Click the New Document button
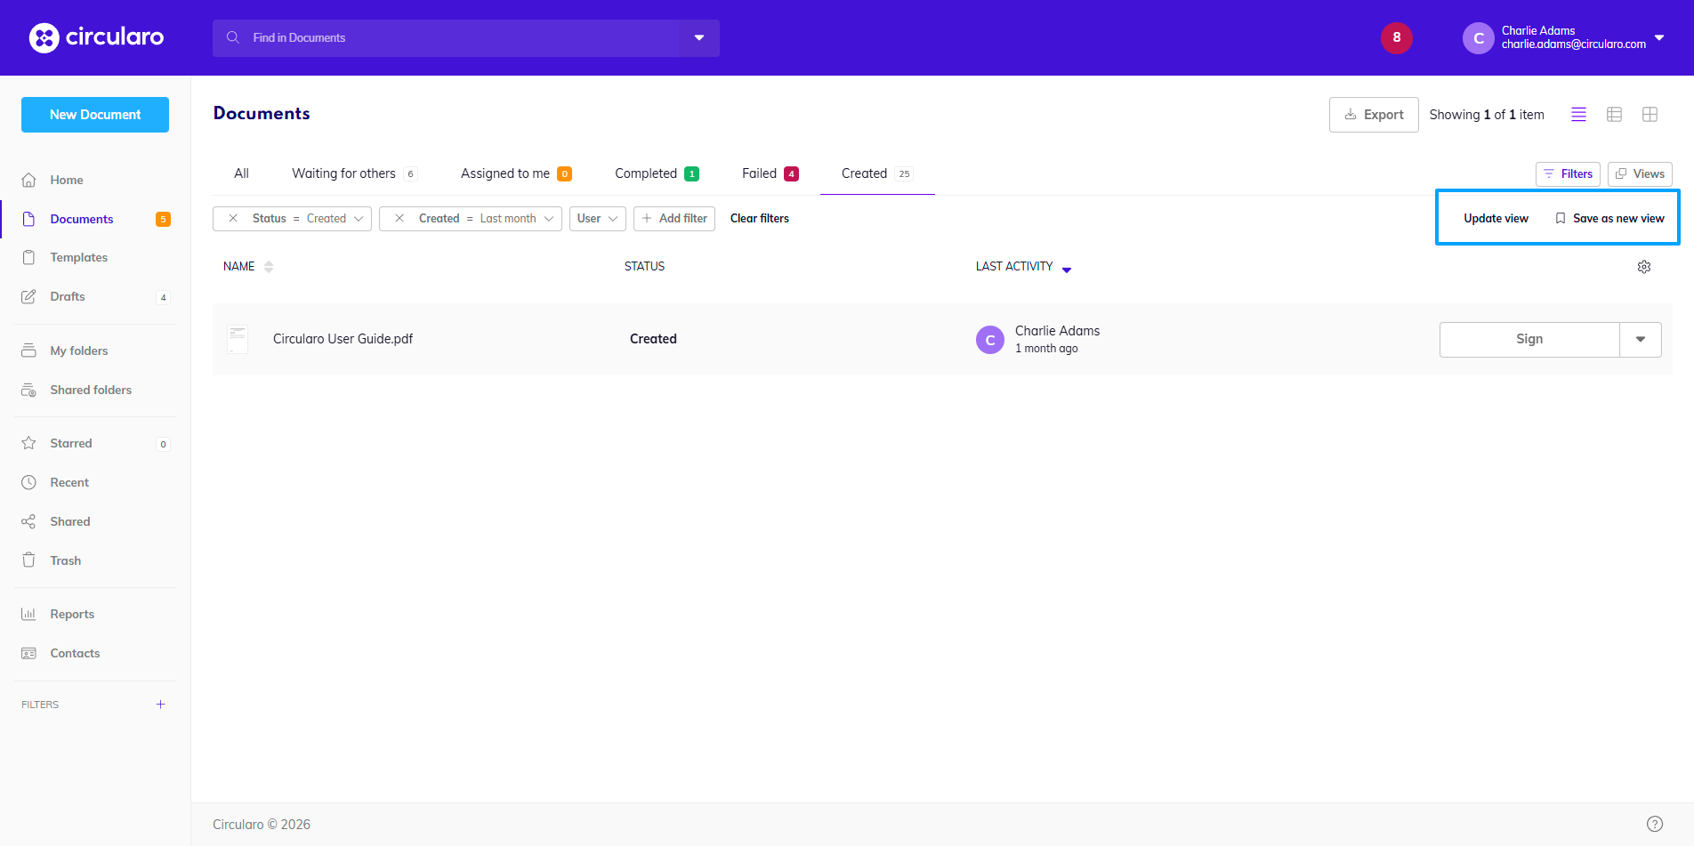 (95, 115)
